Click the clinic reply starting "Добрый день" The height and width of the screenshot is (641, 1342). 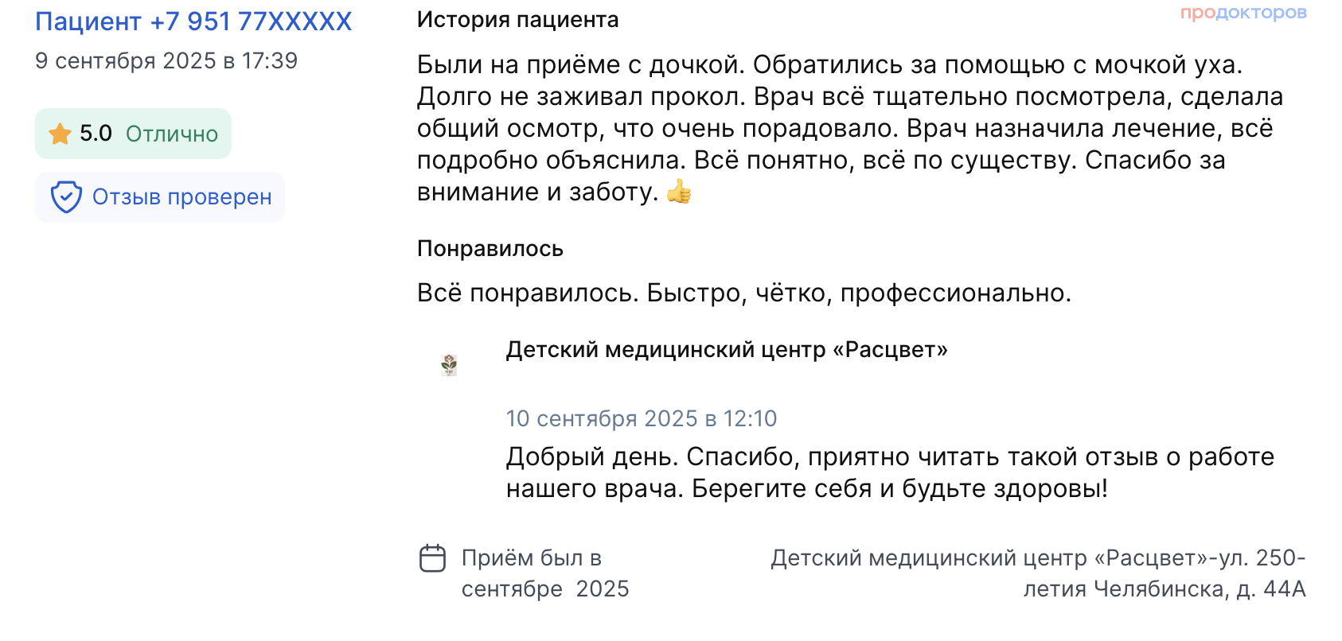click(x=890, y=472)
